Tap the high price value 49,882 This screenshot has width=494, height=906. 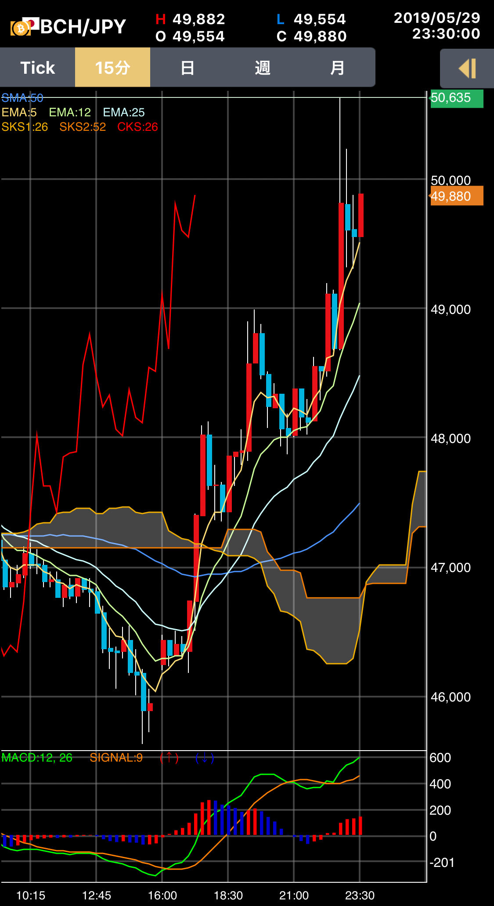198,19
